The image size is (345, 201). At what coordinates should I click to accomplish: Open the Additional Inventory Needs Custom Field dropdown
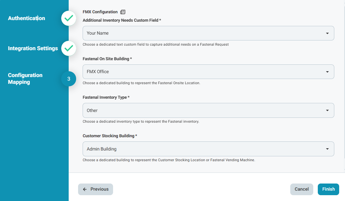click(208, 33)
